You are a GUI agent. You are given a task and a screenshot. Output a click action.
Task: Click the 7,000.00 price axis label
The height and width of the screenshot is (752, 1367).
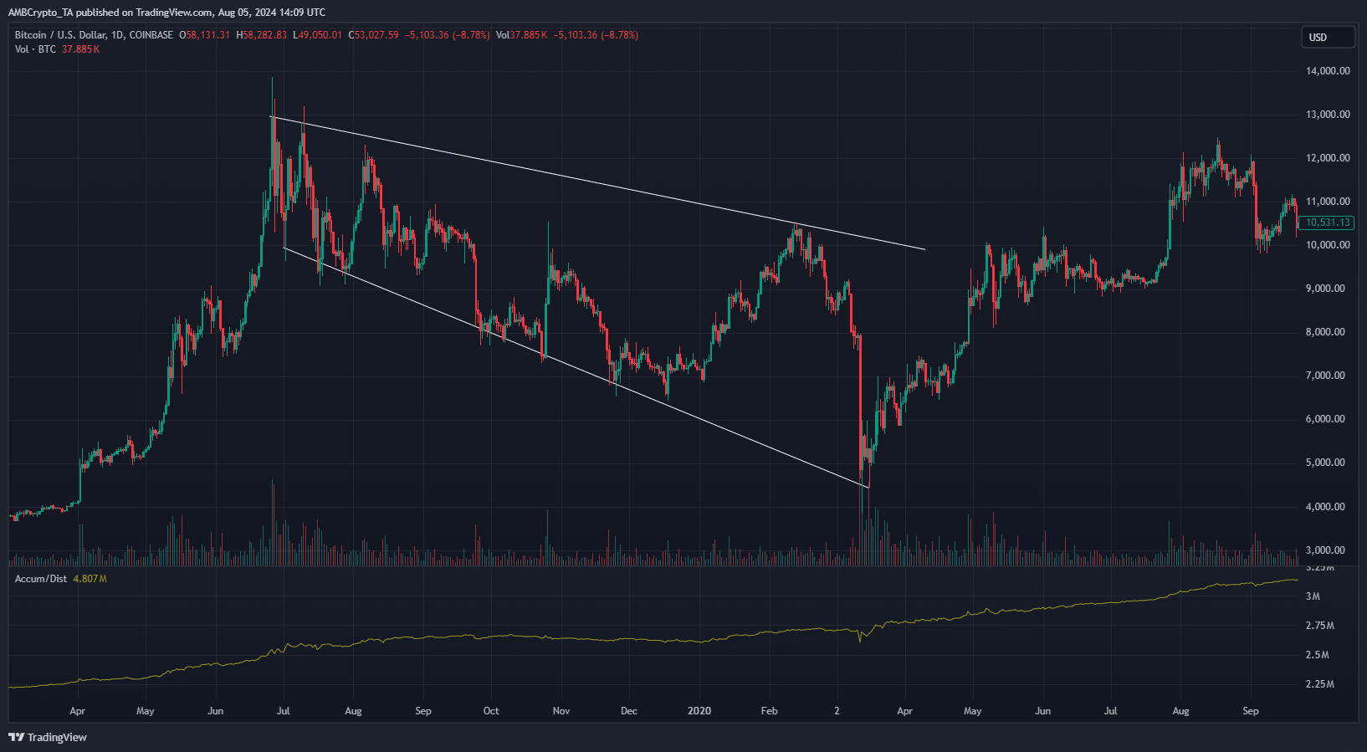click(1325, 376)
